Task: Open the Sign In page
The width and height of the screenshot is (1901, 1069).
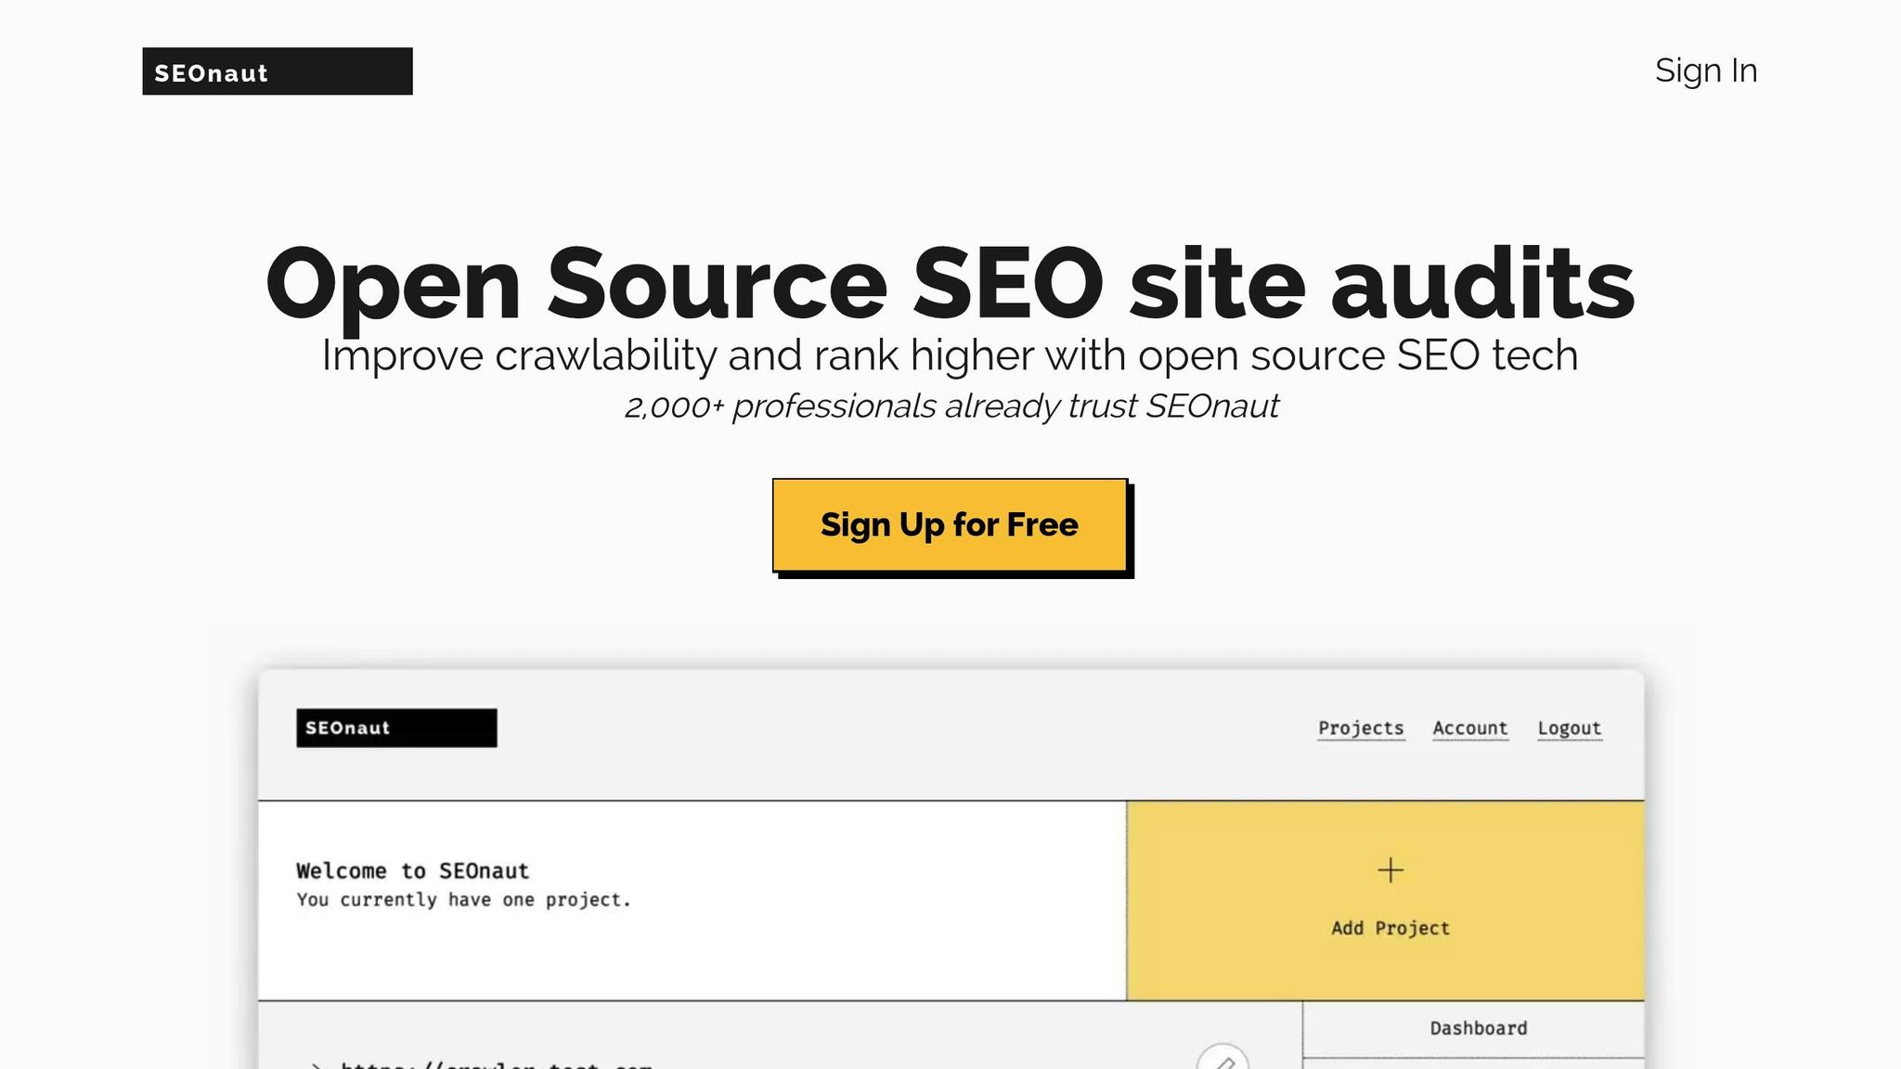Action: [x=1705, y=71]
